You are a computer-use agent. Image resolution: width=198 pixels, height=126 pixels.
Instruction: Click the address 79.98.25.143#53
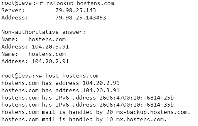click(81, 18)
